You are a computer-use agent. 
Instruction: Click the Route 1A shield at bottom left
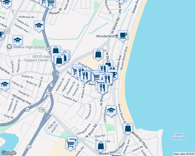[29, 147]
